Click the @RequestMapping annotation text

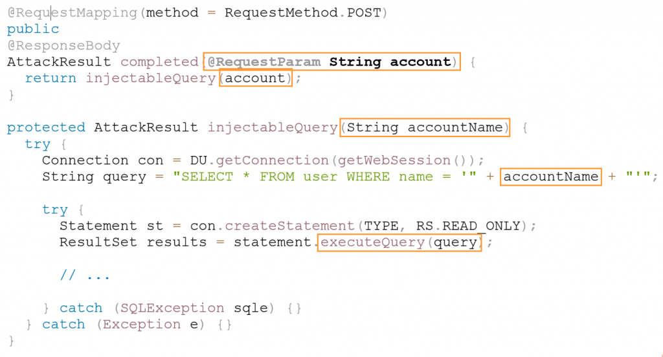[73, 13]
